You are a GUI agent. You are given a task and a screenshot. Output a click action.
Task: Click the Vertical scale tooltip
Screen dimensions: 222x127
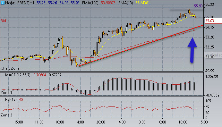[x=213, y=55]
